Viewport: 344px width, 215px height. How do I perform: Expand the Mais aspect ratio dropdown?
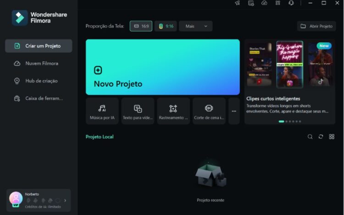(x=196, y=26)
